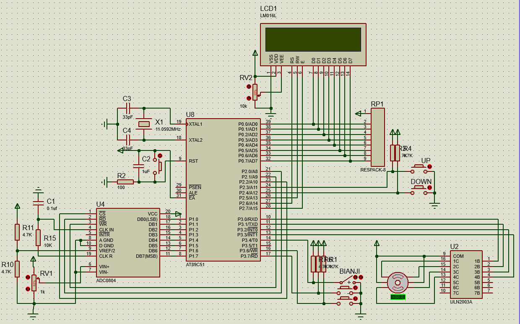Push the DOWN pushbutton
Image resolution: width=520 pixels, height=324 pixels.
(419, 190)
